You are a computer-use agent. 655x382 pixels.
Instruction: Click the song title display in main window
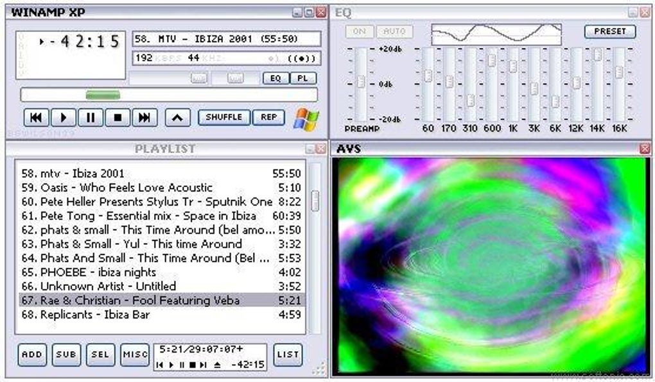[x=227, y=39]
